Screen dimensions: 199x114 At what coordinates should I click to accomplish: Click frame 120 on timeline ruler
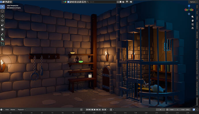click(x=94, y=113)
